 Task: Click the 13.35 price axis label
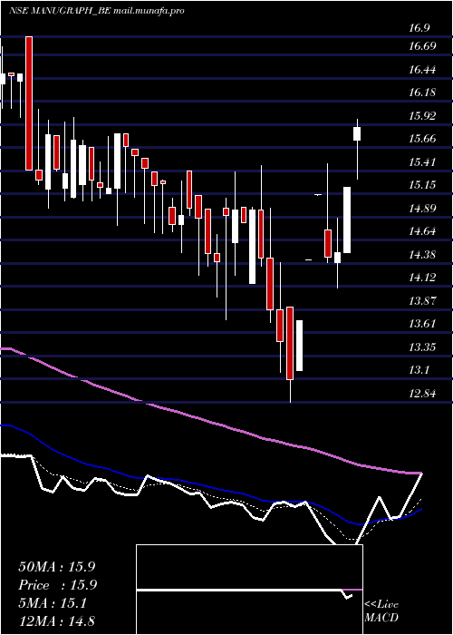tap(422, 347)
